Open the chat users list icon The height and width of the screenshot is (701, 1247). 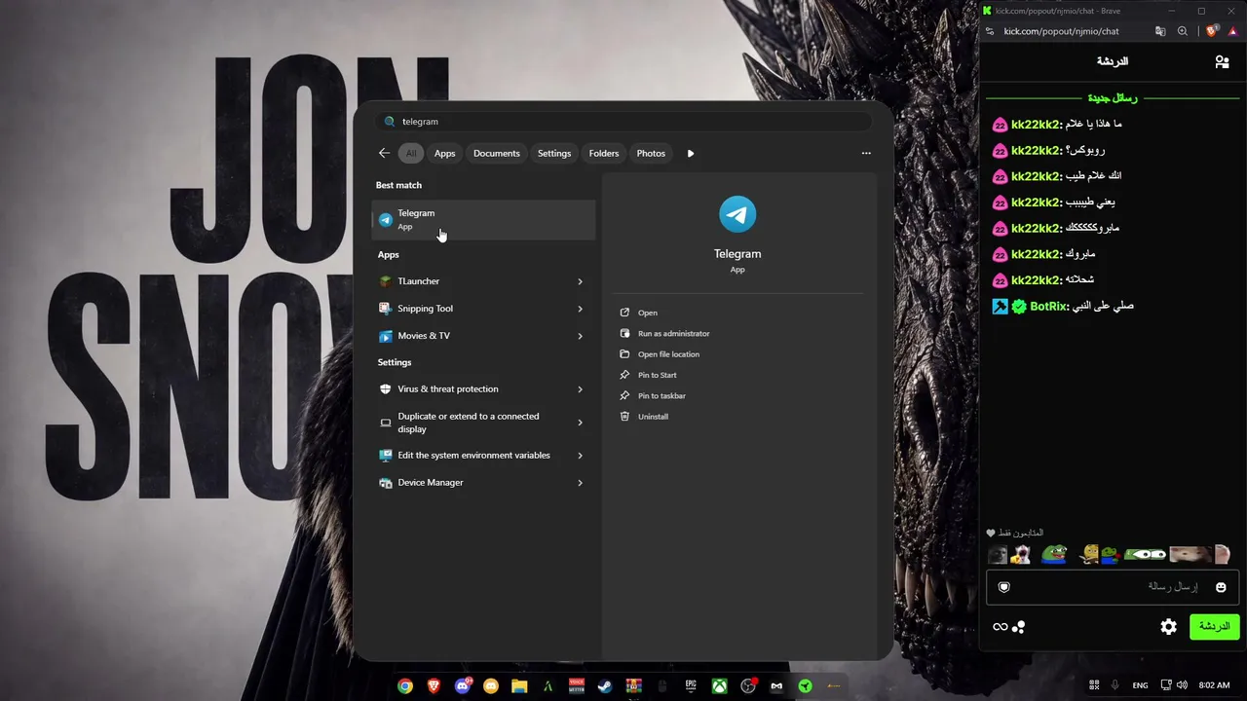coord(1222,61)
